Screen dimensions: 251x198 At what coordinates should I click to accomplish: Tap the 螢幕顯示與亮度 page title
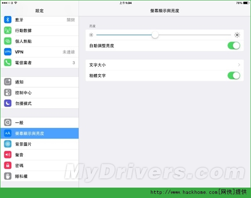[x=165, y=11]
